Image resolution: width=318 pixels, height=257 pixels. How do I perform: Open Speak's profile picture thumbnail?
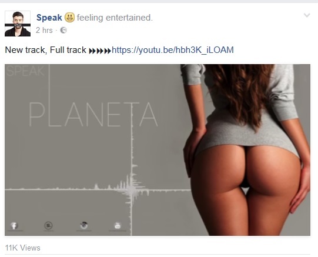pyautogui.click(x=18, y=24)
